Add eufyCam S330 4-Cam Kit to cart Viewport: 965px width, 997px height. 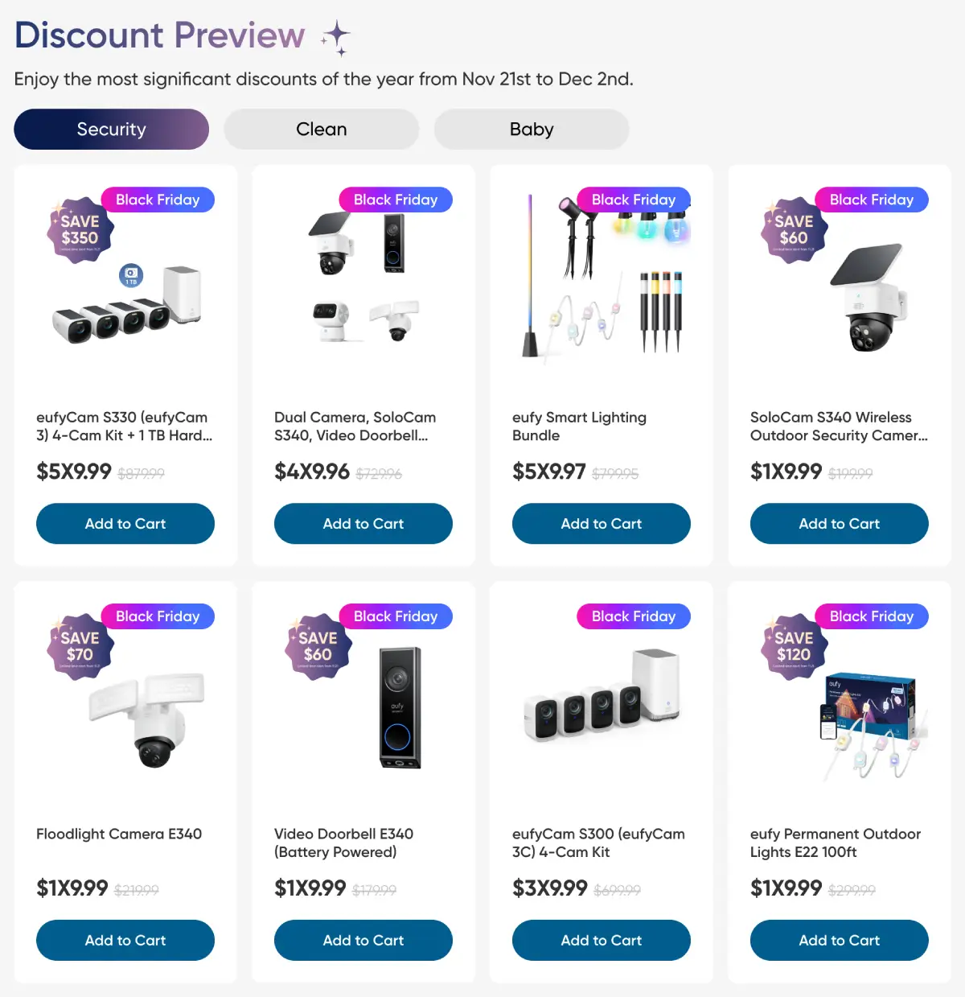click(125, 524)
